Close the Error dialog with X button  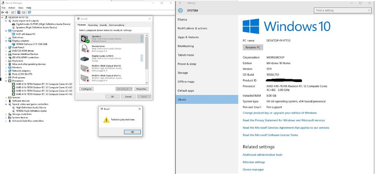140,109
